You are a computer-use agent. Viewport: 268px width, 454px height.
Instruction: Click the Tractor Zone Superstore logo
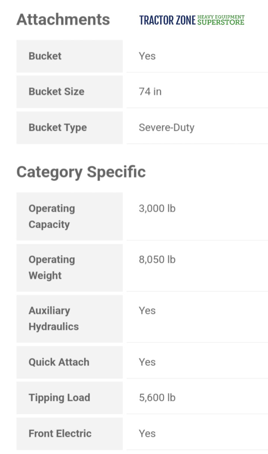pyautogui.click(x=192, y=20)
